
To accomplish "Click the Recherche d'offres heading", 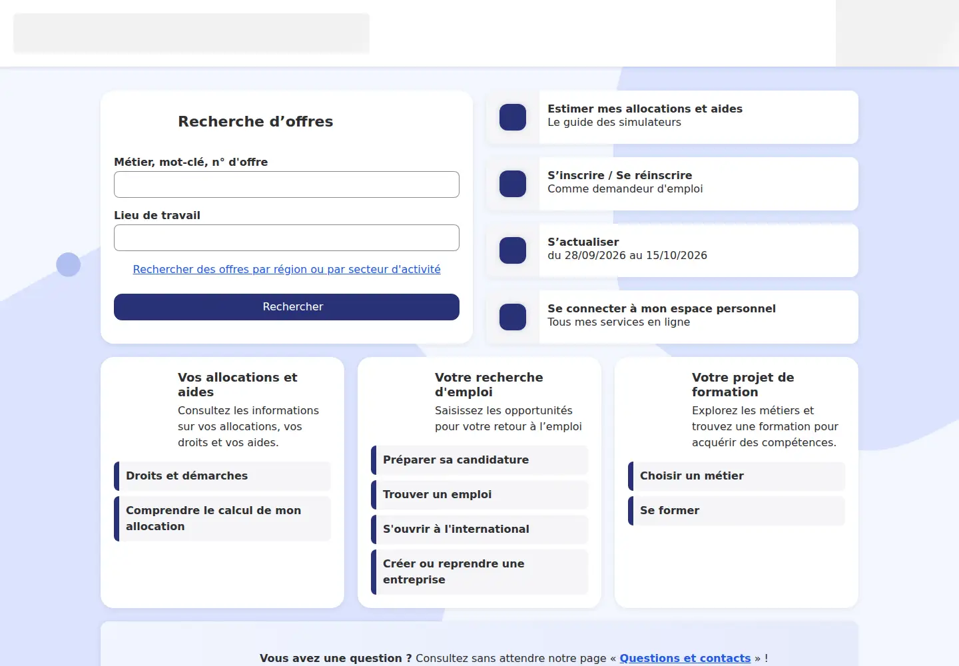I will [x=256, y=121].
